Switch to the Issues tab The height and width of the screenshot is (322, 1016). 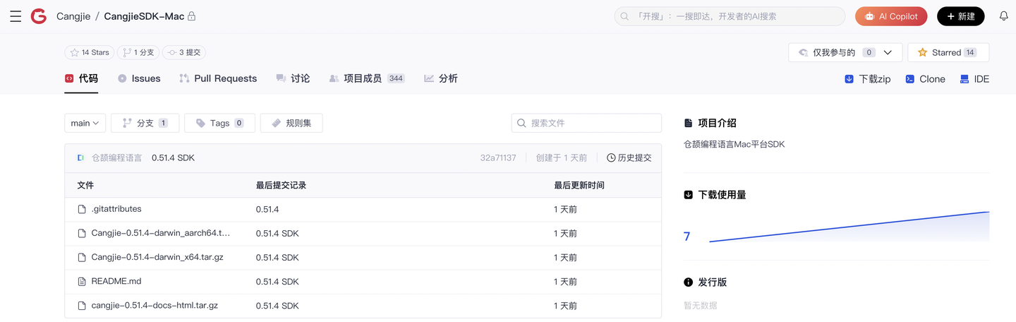[139, 78]
